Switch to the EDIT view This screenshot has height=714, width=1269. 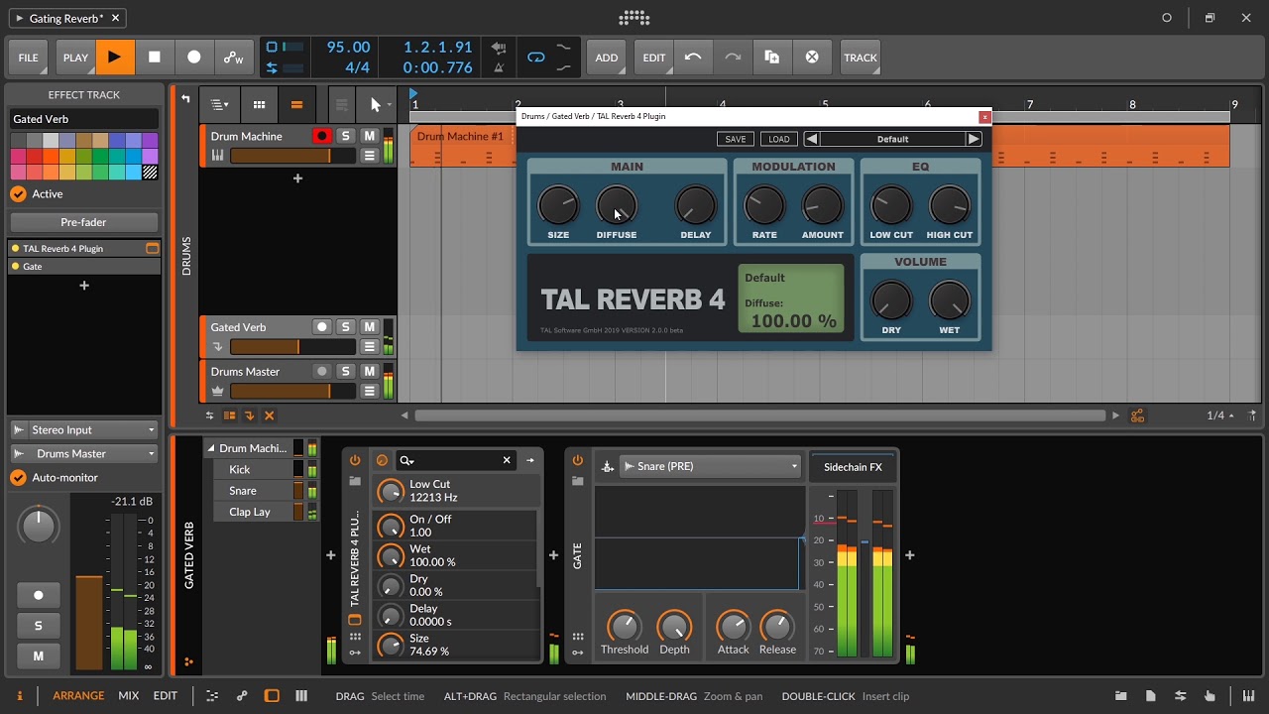[166, 696]
